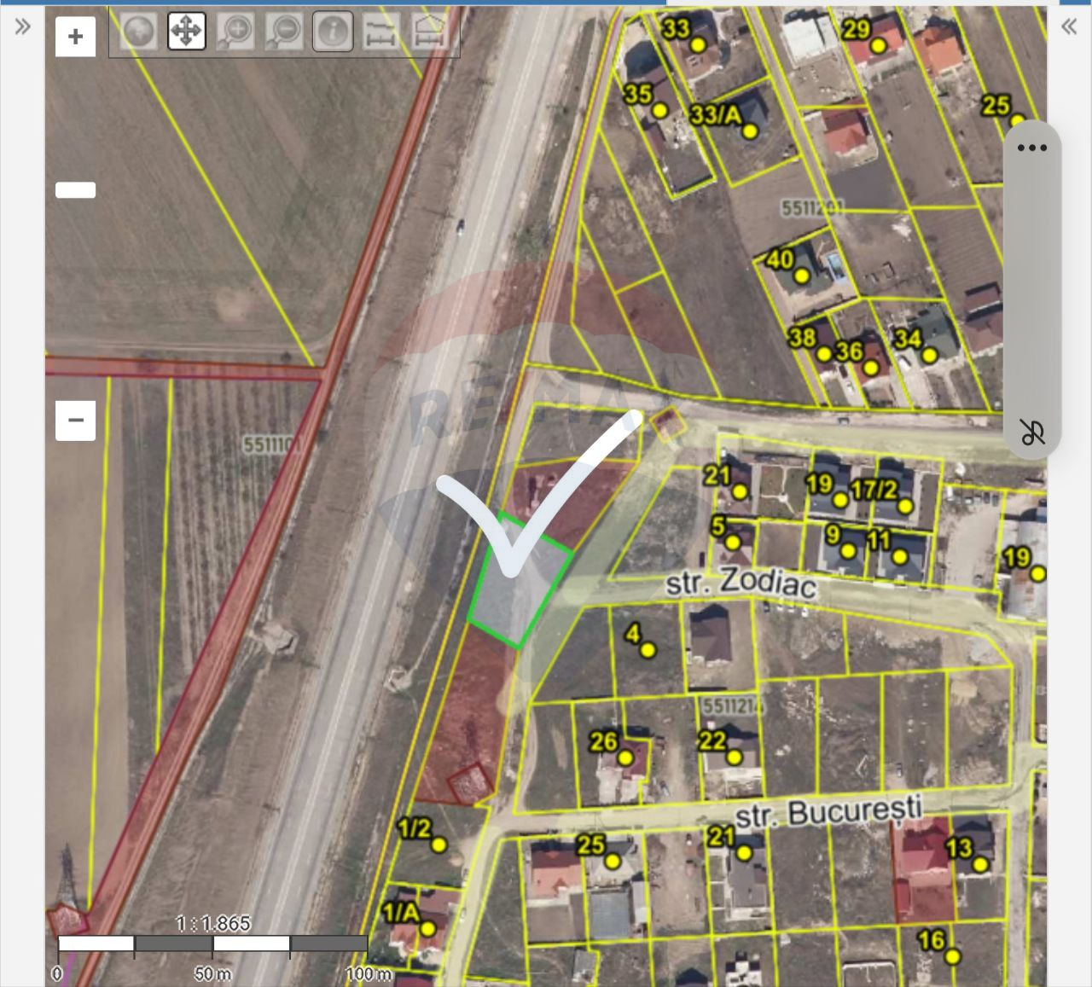
Task: Click the str. Zodiac street label
Action: pyautogui.click(x=741, y=583)
